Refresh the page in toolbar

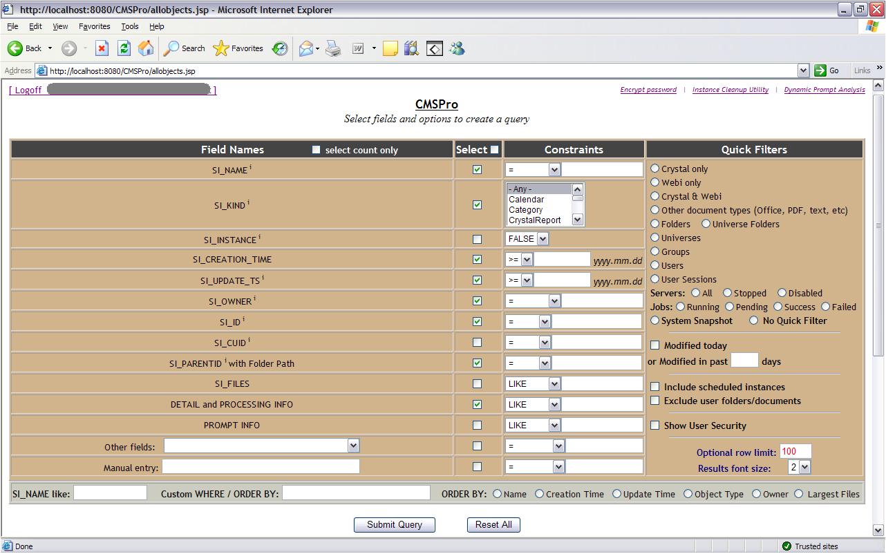(124, 48)
